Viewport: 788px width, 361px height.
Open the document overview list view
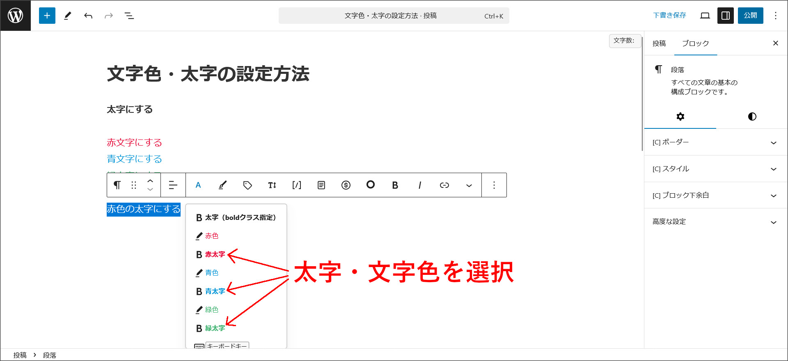[129, 16]
